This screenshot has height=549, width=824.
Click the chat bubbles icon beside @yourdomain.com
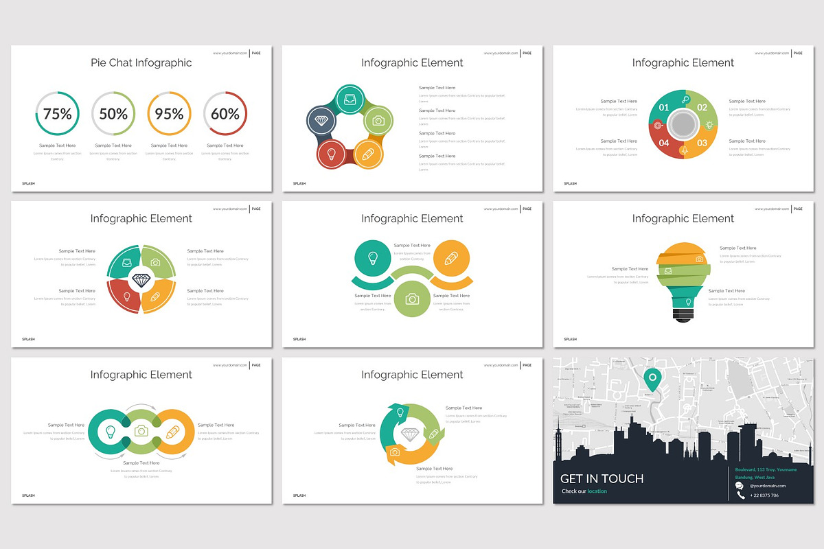(x=740, y=486)
